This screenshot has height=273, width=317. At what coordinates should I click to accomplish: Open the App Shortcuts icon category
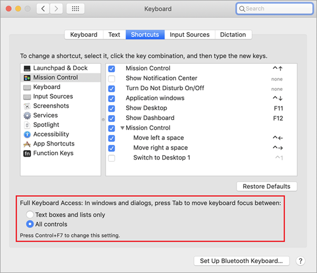[27, 144]
